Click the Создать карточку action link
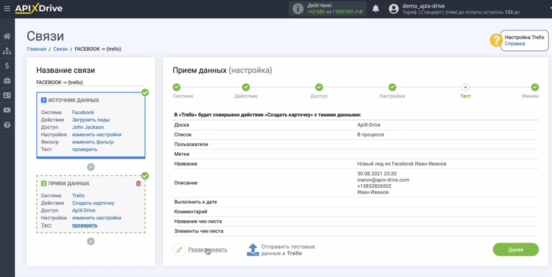The width and height of the screenshot is (552, 277). tap(93, 203)
